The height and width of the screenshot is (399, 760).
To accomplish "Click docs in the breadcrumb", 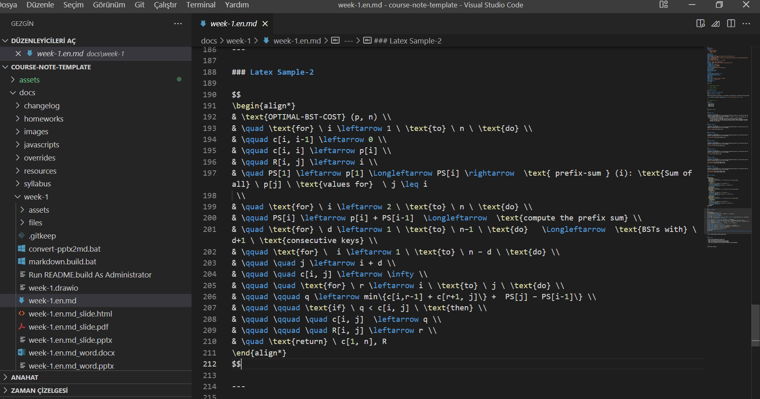I will [209, 41].
